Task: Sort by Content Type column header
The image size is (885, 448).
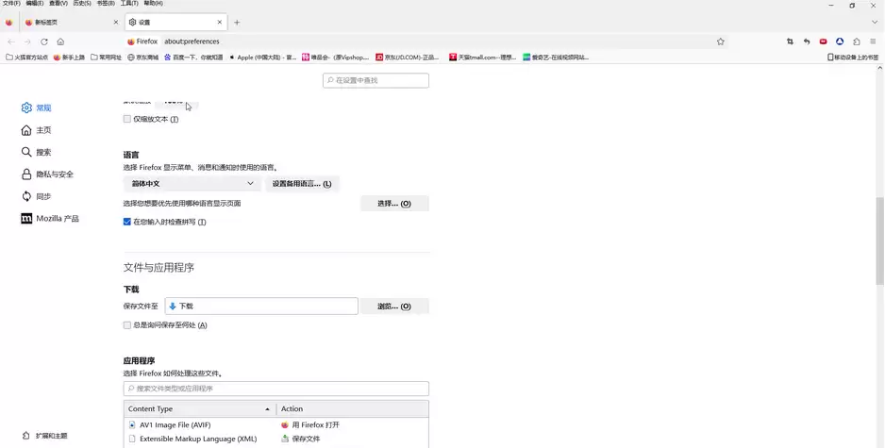Action: pos(200,409)
